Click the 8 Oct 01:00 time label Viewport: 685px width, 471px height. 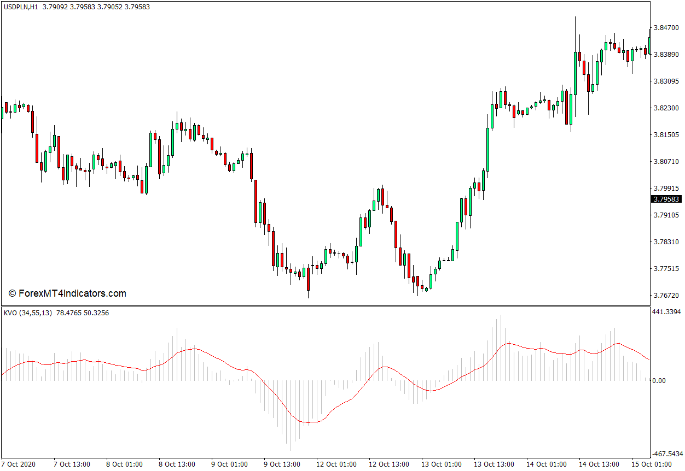coord(124,464)
